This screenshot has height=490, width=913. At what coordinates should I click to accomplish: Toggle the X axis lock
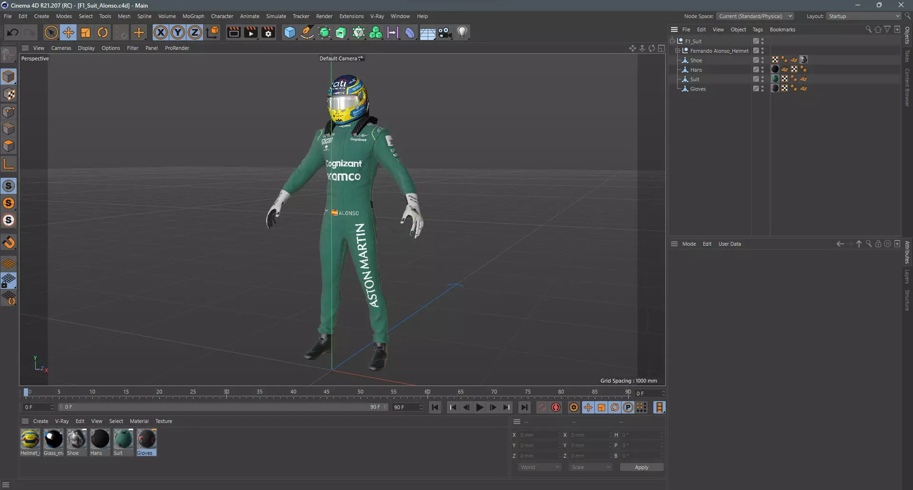[160, 32]
